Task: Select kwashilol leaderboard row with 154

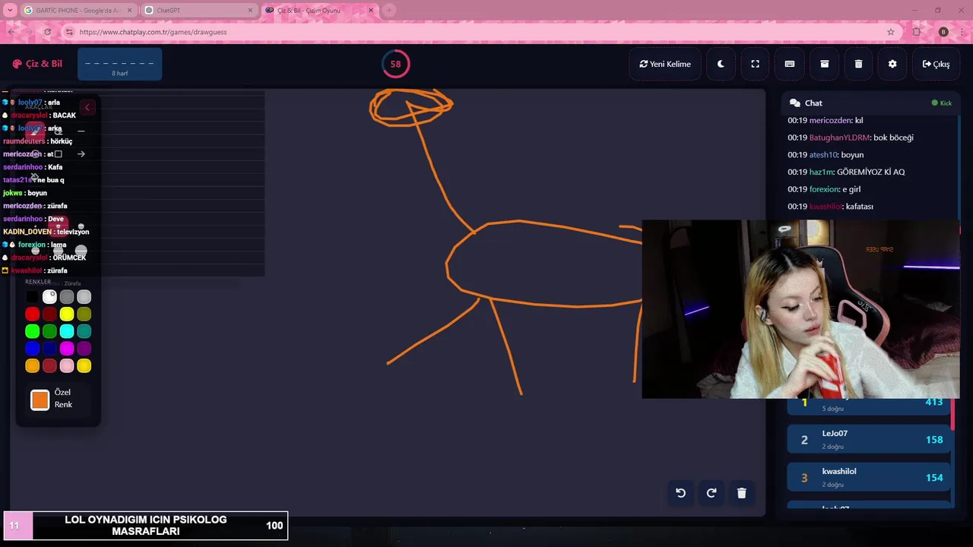Action: pyautogui.click(x=869, y=478)
